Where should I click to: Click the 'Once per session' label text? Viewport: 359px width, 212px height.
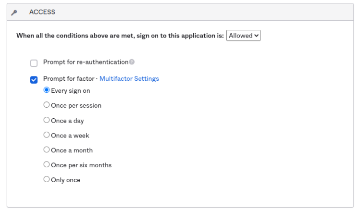[76, 105]
